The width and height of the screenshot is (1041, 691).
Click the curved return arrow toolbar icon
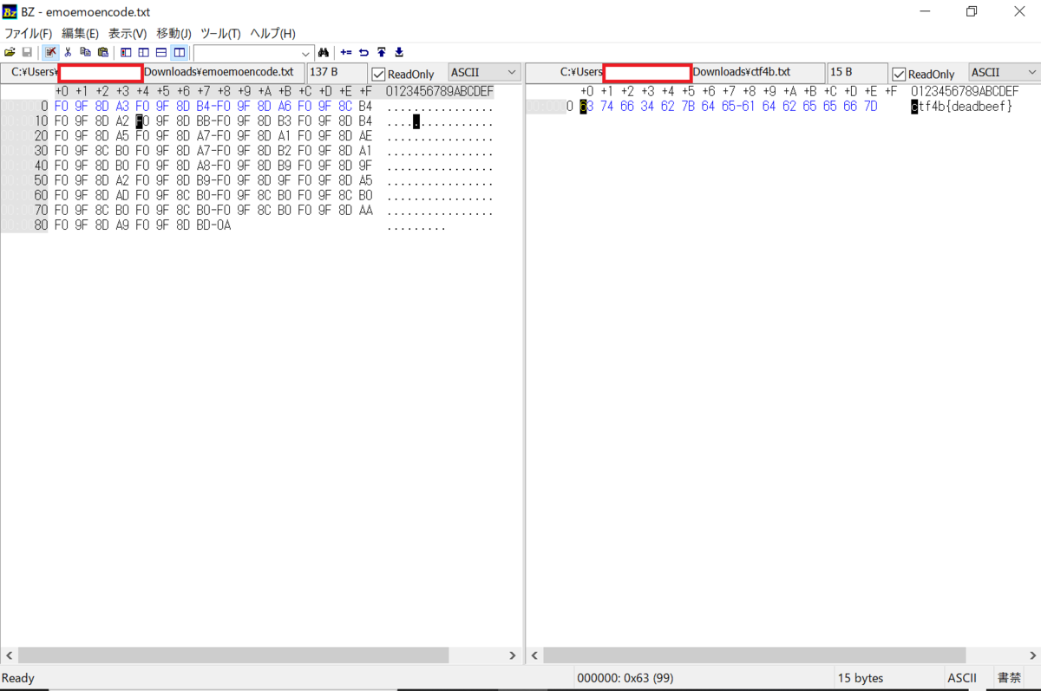pyautogui.click(x=364, y=52)
